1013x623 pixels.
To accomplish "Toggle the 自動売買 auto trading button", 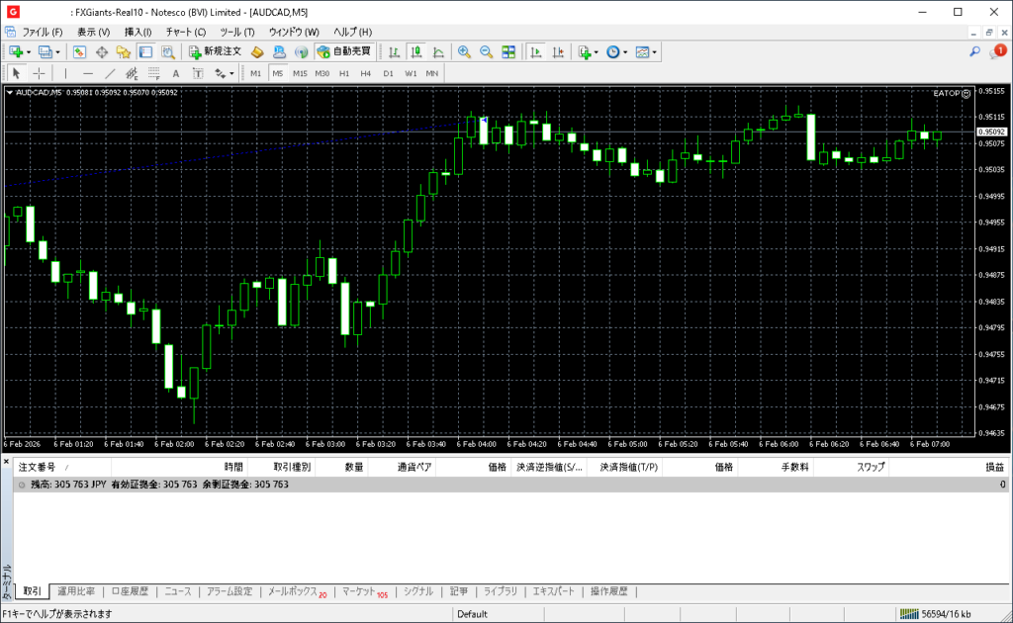I will [343, 51].
